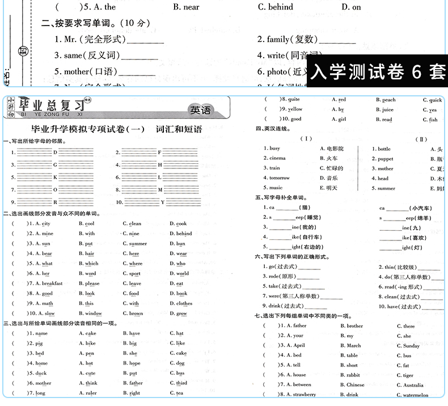Click the blank after 5. mother(口语)
The image size is (448, 406).
pos(137,72)
